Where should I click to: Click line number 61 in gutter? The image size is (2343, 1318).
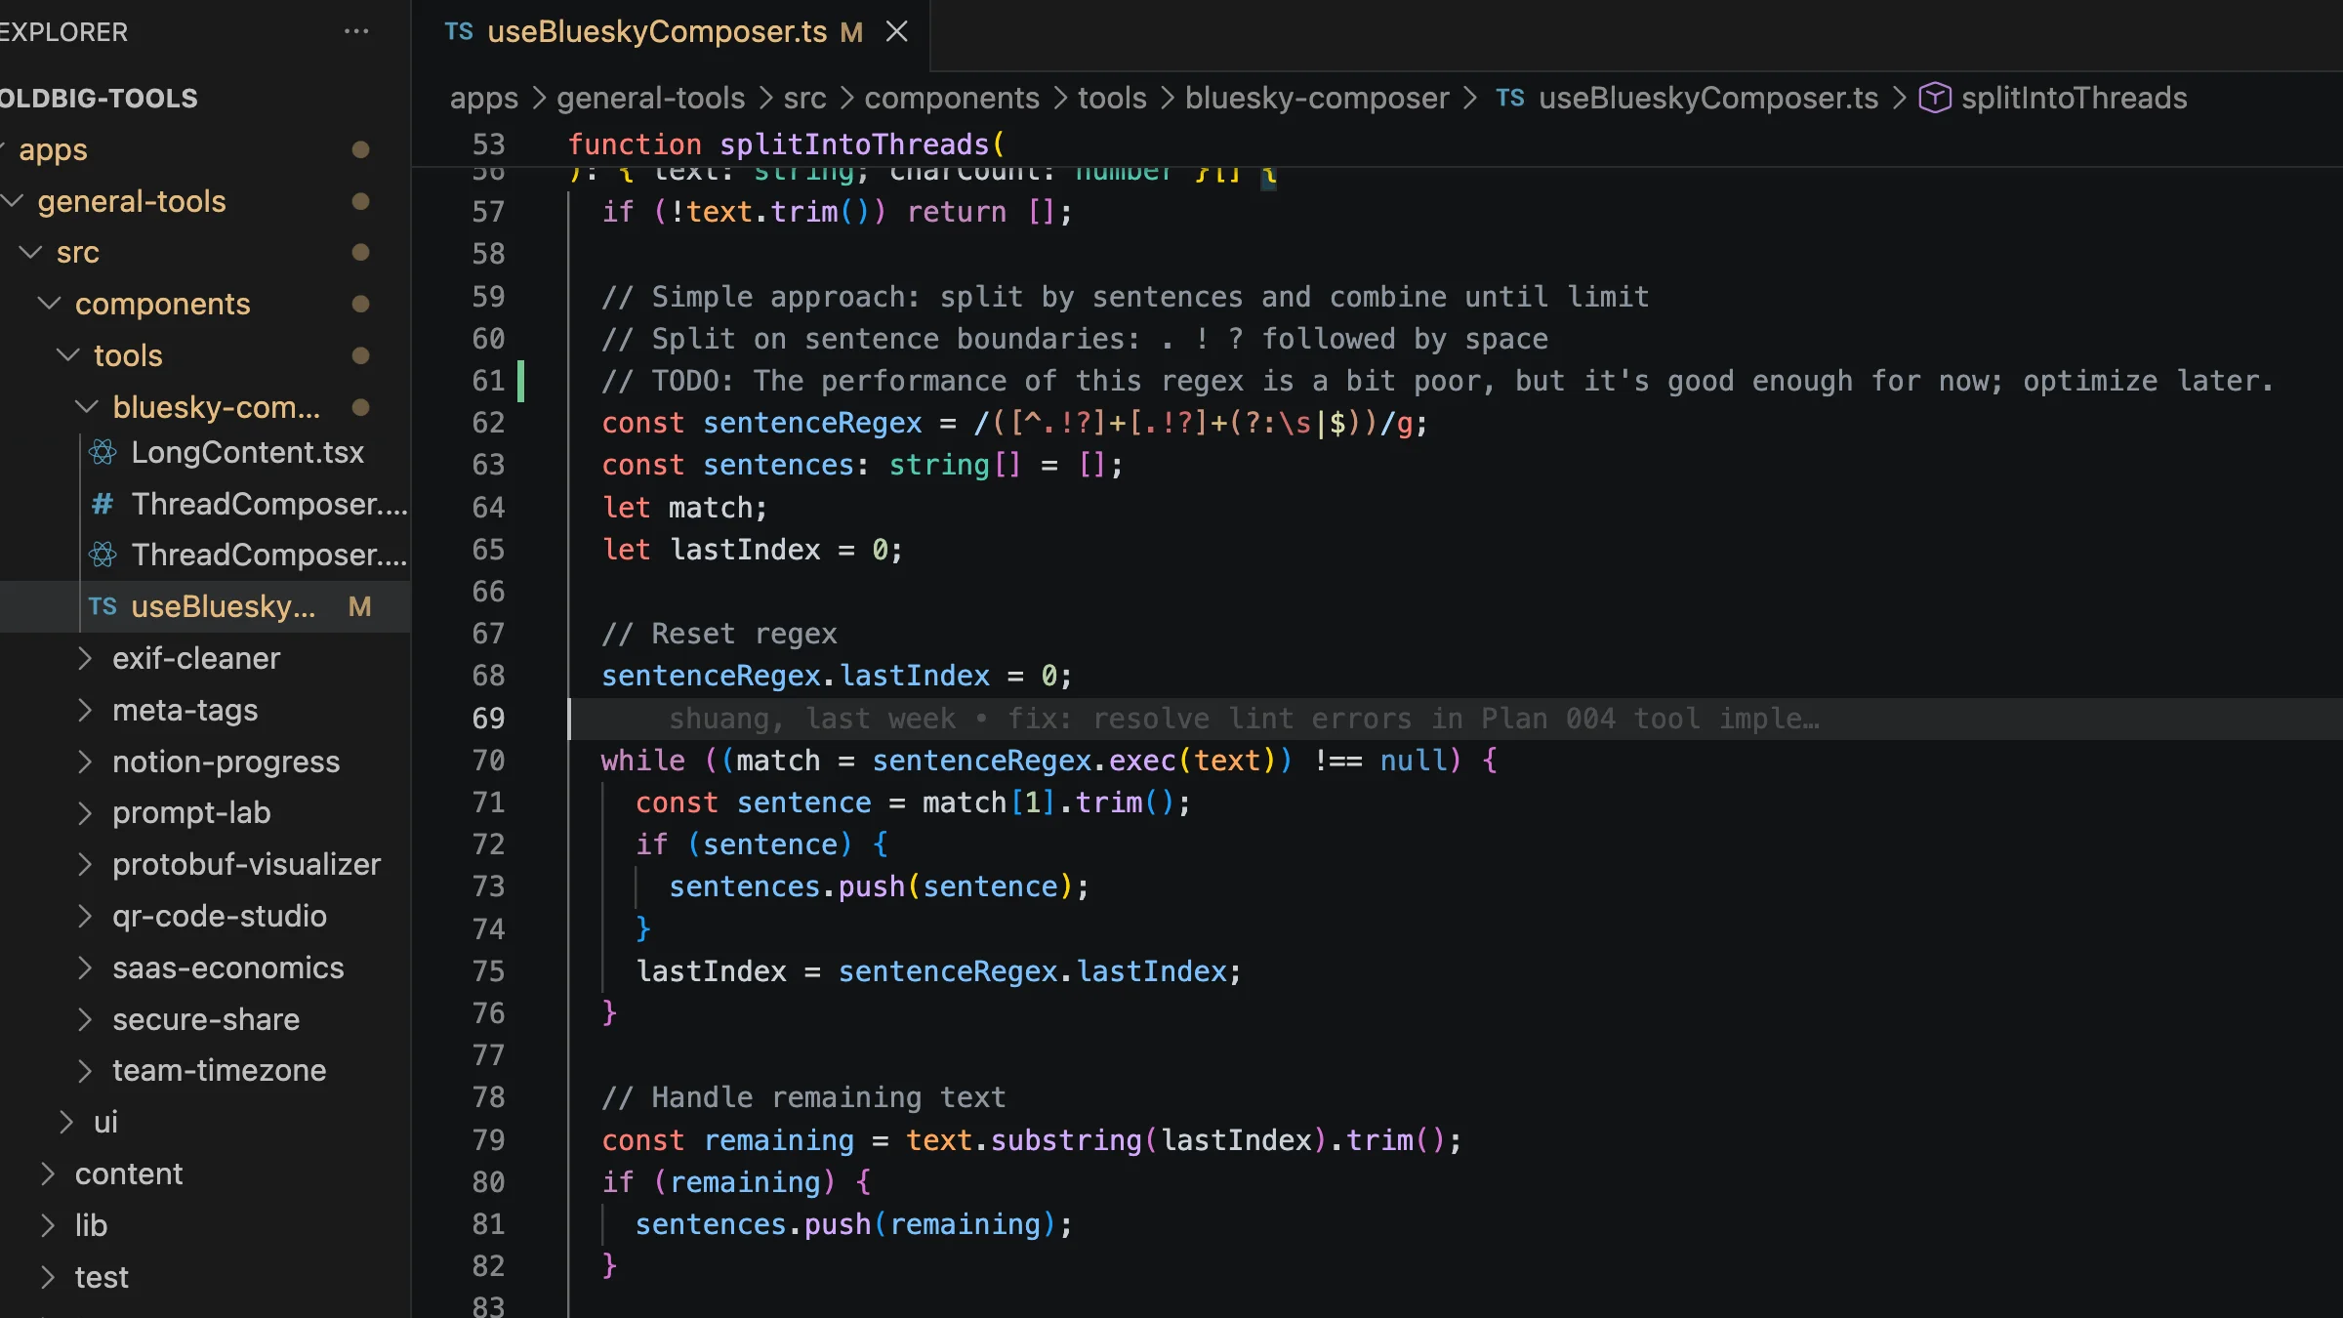488,381
